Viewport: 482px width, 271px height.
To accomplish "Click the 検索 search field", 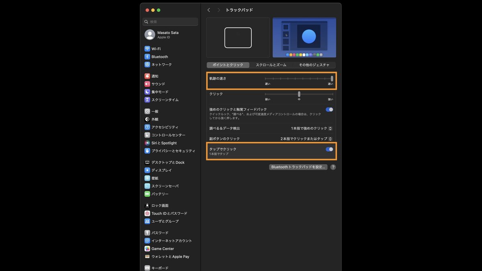I will point(170,22).
